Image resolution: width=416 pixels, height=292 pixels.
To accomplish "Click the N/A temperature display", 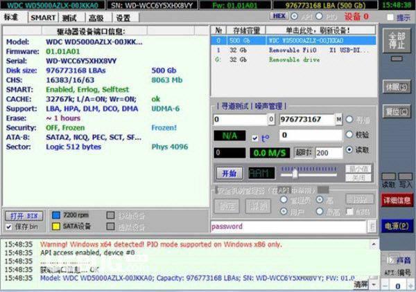I will 229,136.
